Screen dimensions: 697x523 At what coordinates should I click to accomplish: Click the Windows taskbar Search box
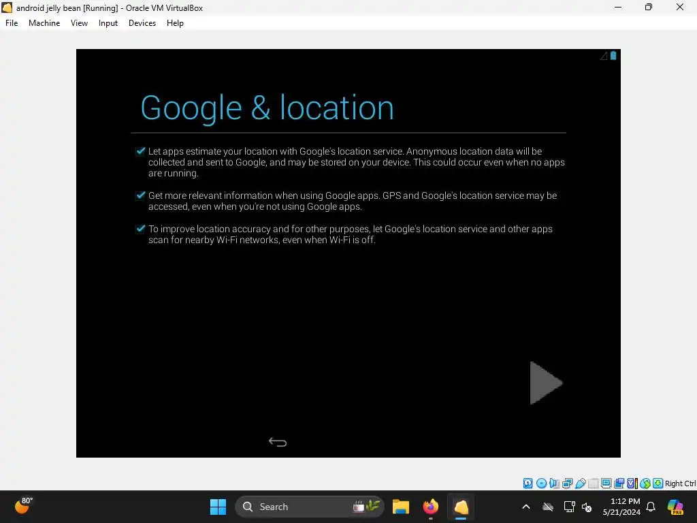(x=310, y=507)
